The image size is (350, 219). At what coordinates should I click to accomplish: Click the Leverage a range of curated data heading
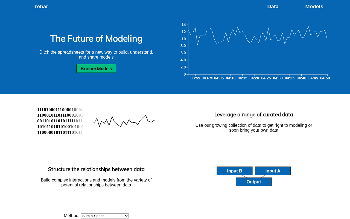(253, 115)
